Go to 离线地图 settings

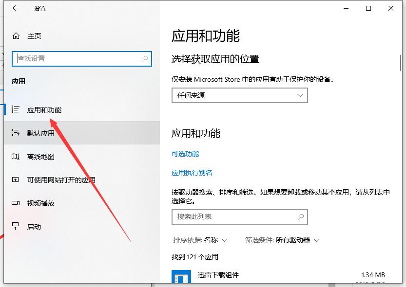tap(82, 156)
